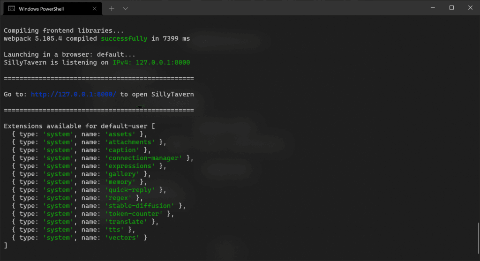Click the 'quick-reply' extension name
Screen dimensions: 480x261
[130, 190]
